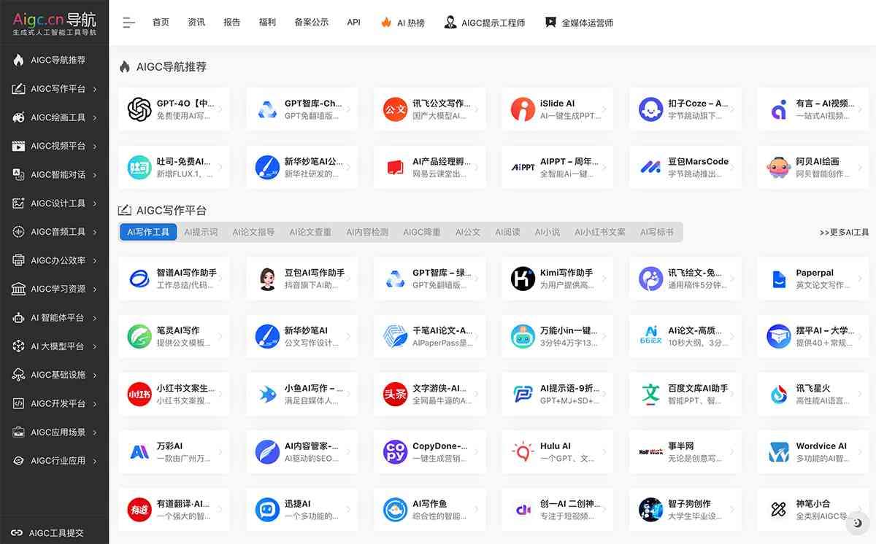The width and height of the screenshot is (876, 544).
Task: Open 首页 in top navigation
Action: point(161,23)
